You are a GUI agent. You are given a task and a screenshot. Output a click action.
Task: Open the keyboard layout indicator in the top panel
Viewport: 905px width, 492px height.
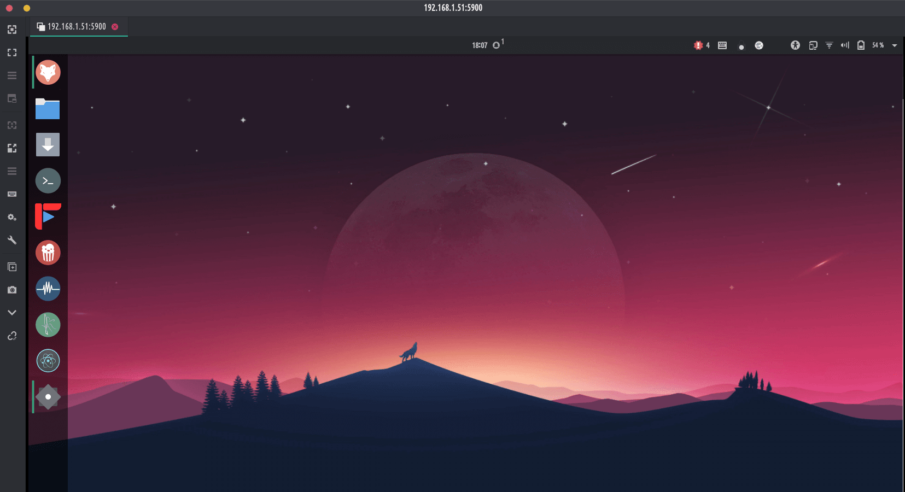point(722,45)
